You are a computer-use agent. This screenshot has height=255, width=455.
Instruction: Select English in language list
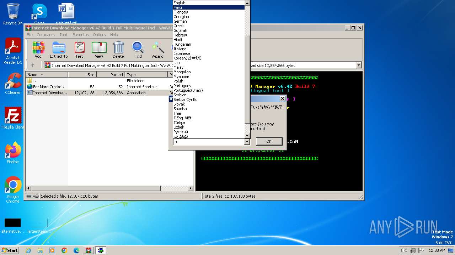point(209,3)
